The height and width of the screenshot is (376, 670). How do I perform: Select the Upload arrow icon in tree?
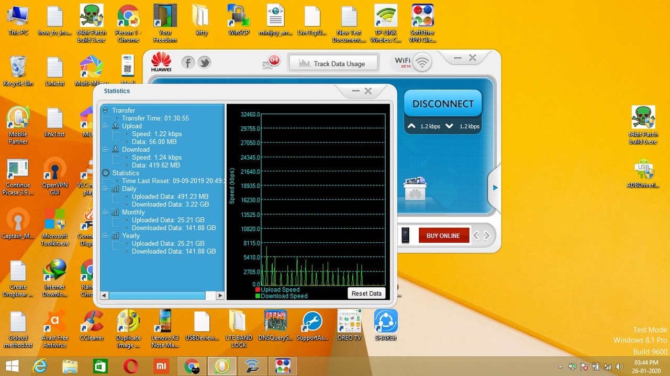tap(116, 126)
